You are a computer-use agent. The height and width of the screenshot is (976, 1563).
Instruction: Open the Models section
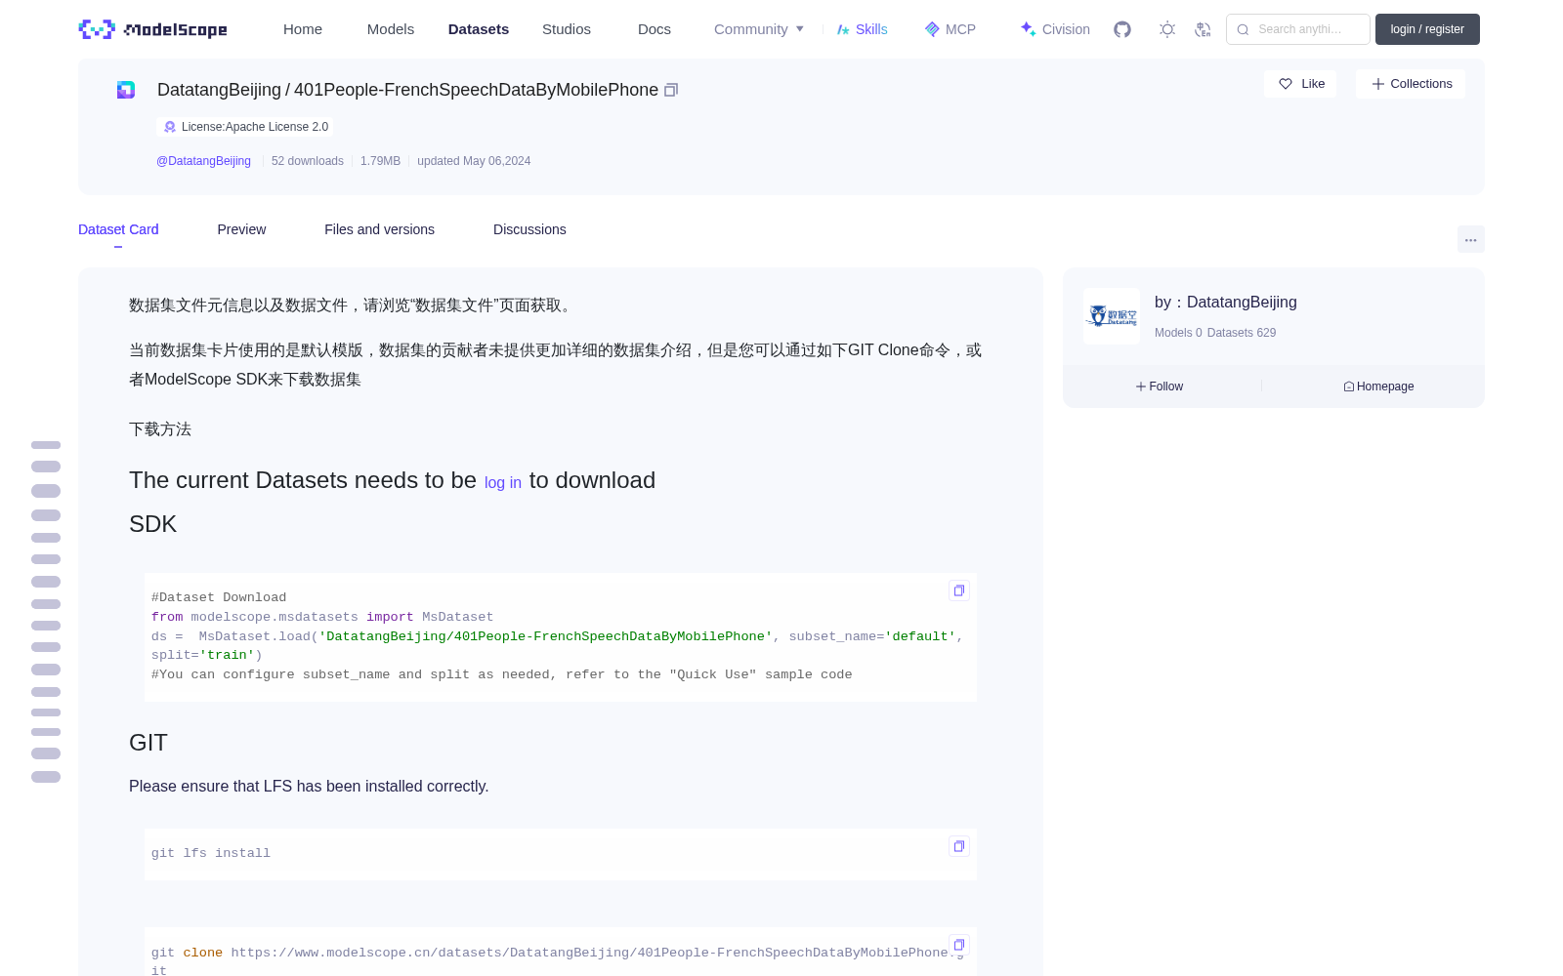[x=391, y=29]
